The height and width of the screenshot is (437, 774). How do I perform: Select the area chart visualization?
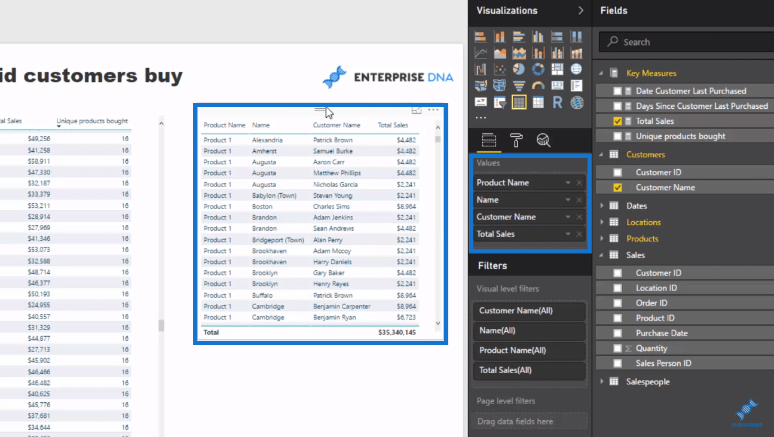(x=500, y=53)
